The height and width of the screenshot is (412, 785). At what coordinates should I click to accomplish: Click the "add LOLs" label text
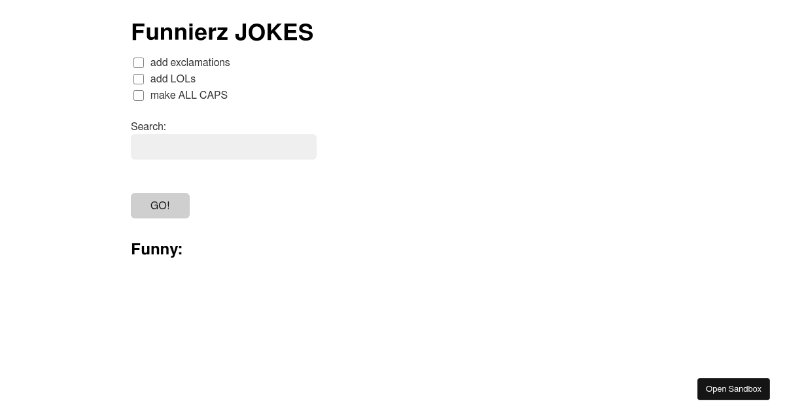click(172, 79)
